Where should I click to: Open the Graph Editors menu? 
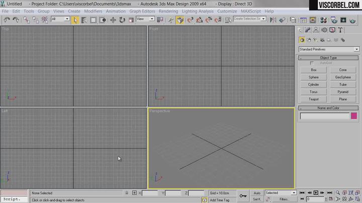142,11
